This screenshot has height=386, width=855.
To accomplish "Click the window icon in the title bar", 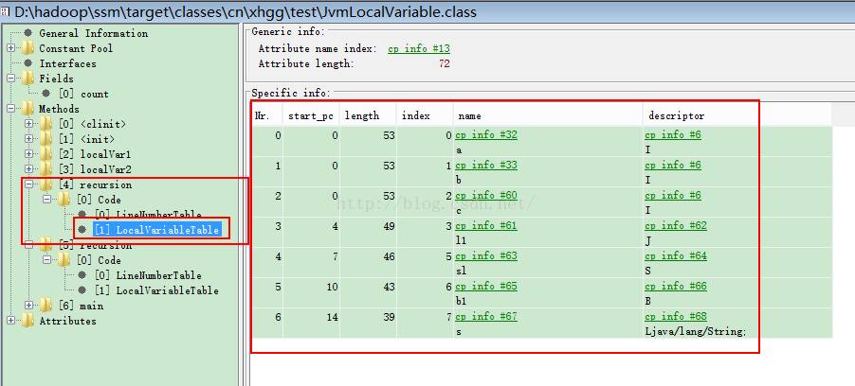I will (x=6, y=11).
